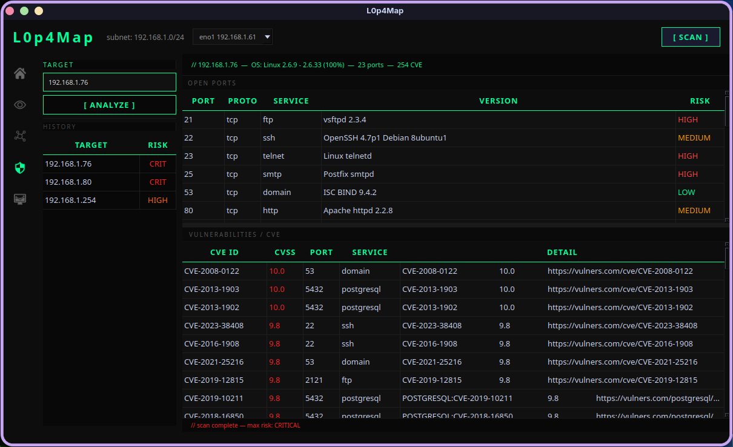
Task: Click the [ SCAN ] button
Action: (691, 37)
